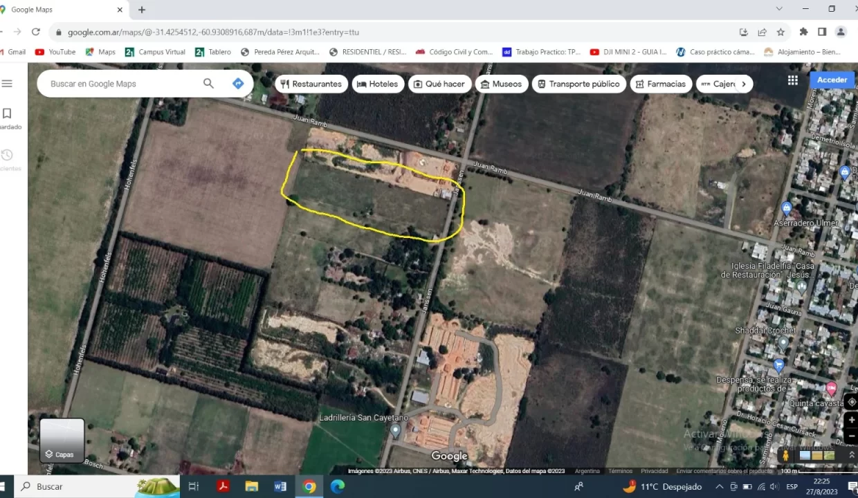This screenshot has height=498, width=858.
Task: Bookmark this page with the star icon
Action: [x=781, y=32]
